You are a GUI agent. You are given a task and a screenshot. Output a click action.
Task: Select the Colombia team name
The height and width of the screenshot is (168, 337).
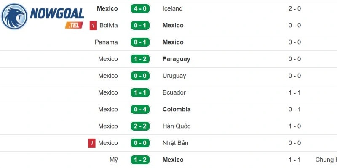coord(177,109)
